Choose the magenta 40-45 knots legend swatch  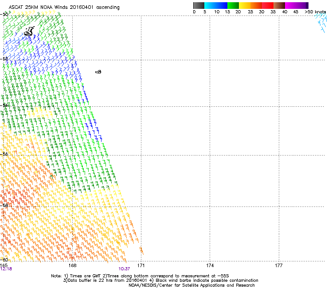pos(291,5)
